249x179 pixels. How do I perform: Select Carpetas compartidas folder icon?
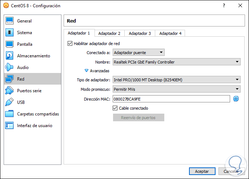[10, 114]
